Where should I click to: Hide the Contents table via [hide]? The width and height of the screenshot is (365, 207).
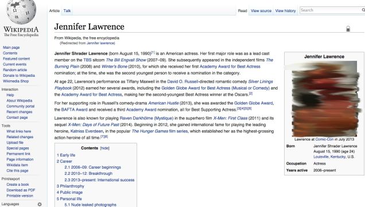(x=105, y=148)
